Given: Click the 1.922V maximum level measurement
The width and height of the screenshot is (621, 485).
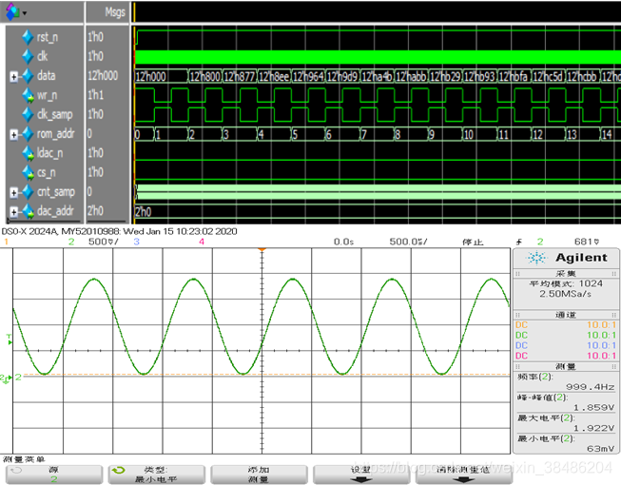Looking at the screenshot, I should tap(594, 428).
